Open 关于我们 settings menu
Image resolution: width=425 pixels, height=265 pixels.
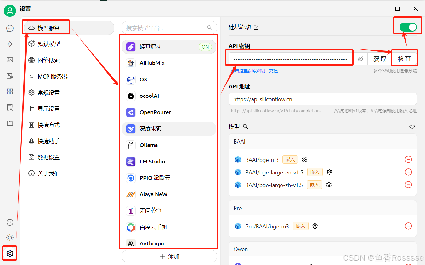[x=69, y=174]
